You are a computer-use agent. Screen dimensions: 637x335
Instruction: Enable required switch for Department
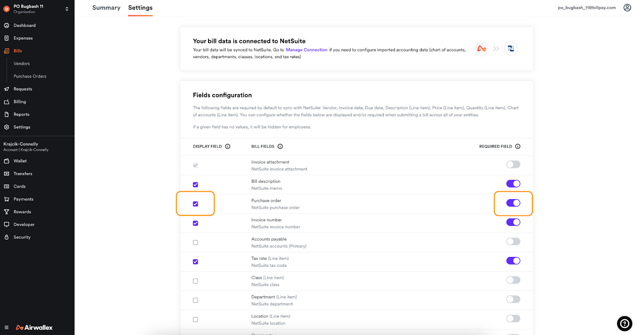pyautogui.click(x=513, y=299)
